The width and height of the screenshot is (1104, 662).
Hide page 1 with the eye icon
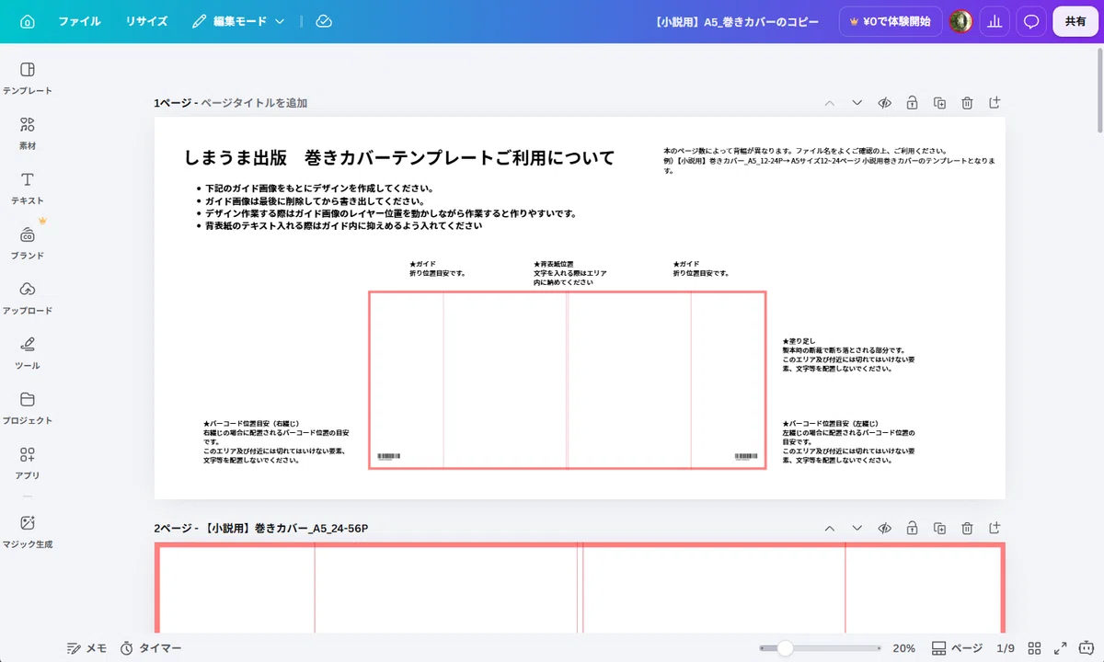coord(884,103)
